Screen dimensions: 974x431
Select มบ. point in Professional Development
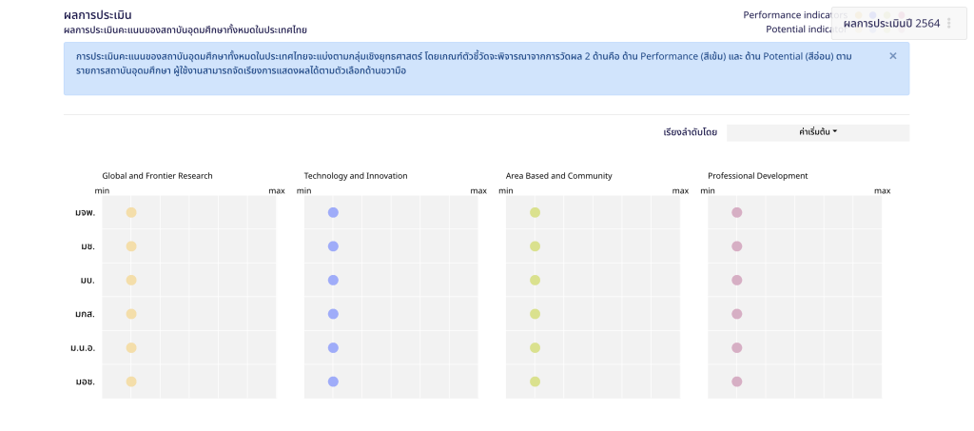click(x=737, y=280)
